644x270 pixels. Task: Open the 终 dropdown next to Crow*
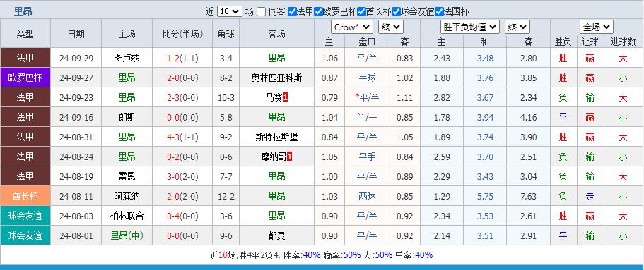coord(391,27)
